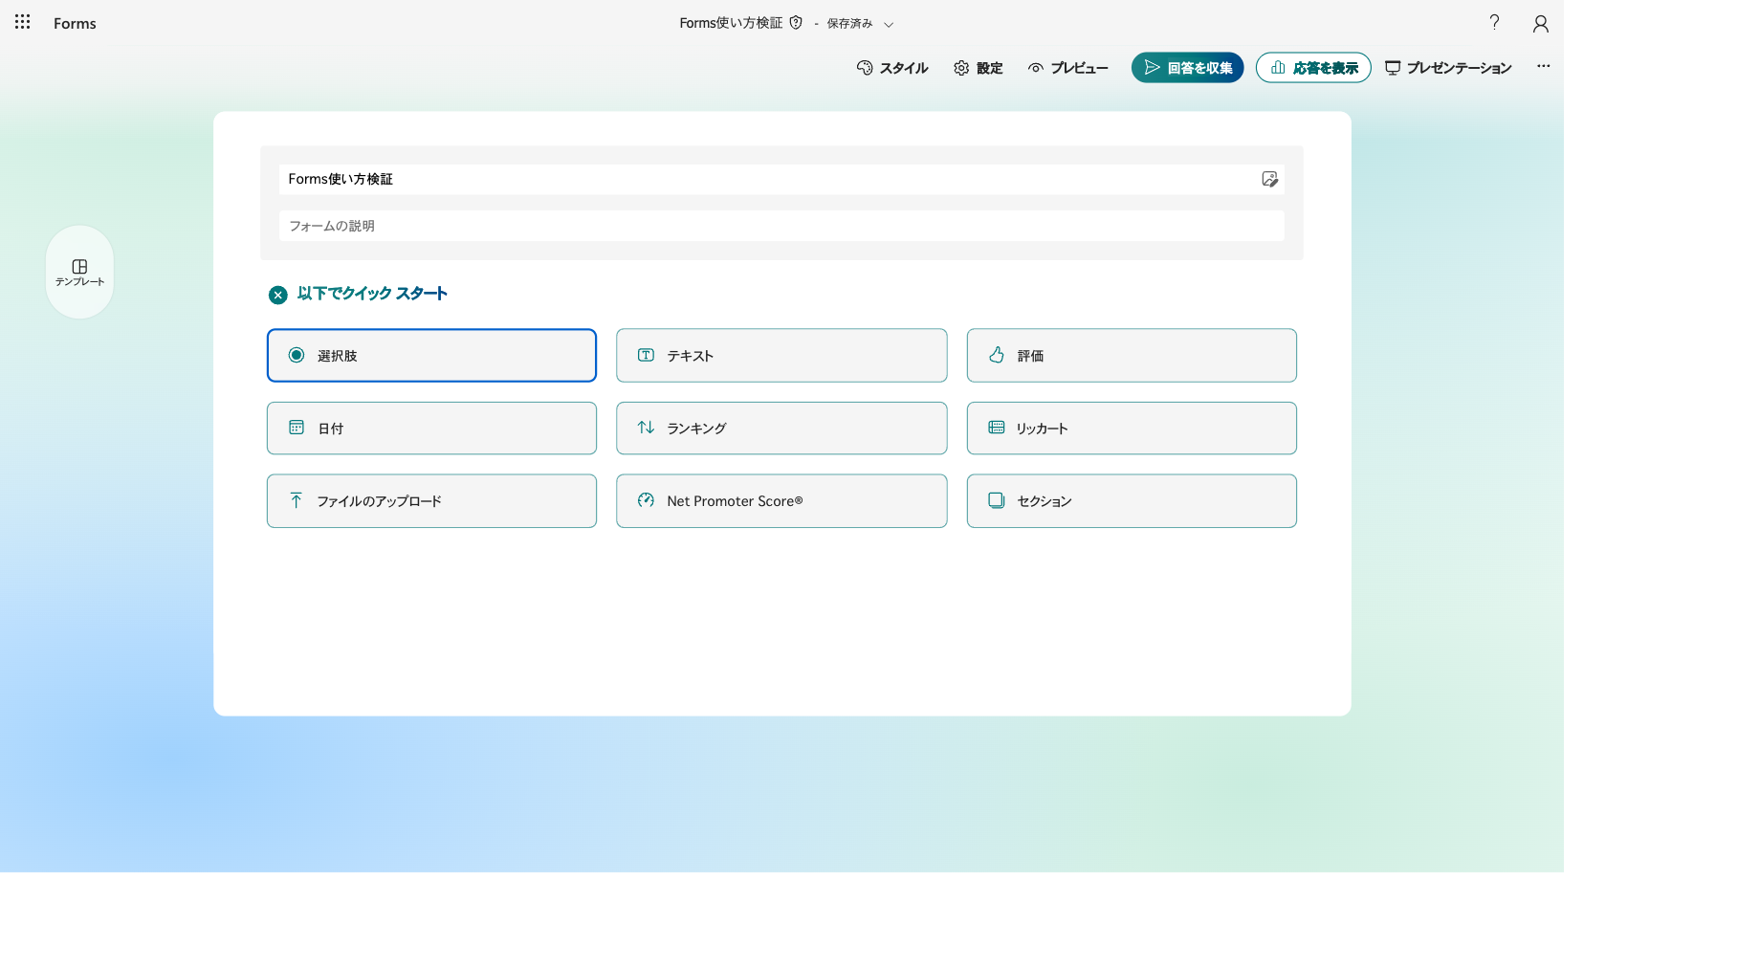Image resolution: width=1737 pixels, height=969 pixels.
Task: Click the 応答を表示 button
Action: [1313, 68]
